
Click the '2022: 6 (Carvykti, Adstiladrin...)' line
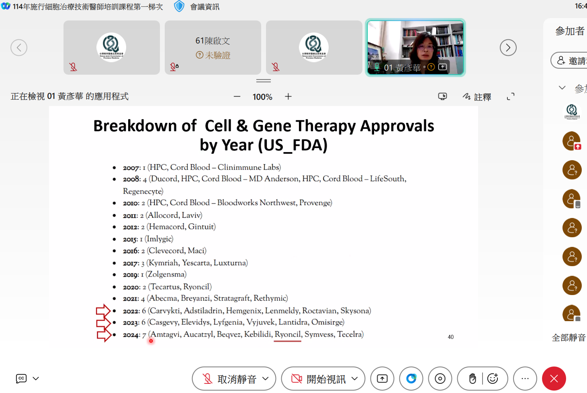(247, 311)
